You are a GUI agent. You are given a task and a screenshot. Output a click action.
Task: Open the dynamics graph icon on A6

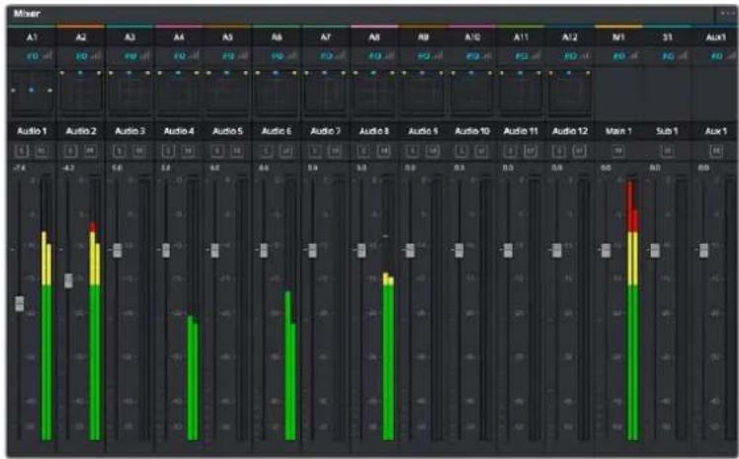(x=291, y=56)
